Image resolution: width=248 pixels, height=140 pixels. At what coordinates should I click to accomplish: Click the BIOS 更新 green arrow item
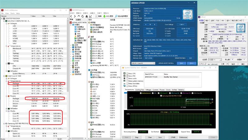[x=108, y=16]
